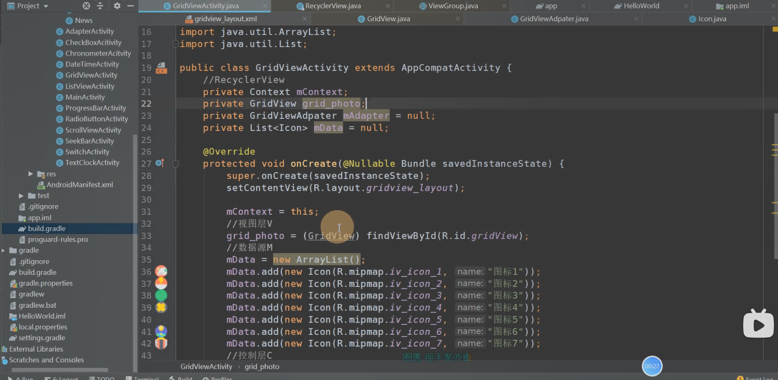The width and height of the screenshot is (778, 380).
Task: Click the scroll-from-source crosshair icon in the Project panel
Action: point(86,6)
